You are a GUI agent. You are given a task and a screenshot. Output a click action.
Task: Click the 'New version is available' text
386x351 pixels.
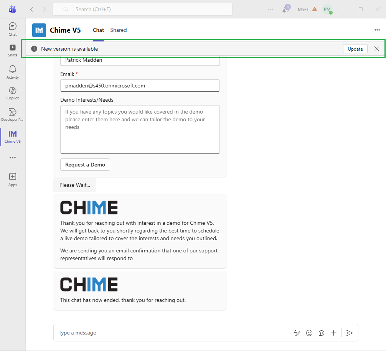click(x=69, y=49)
